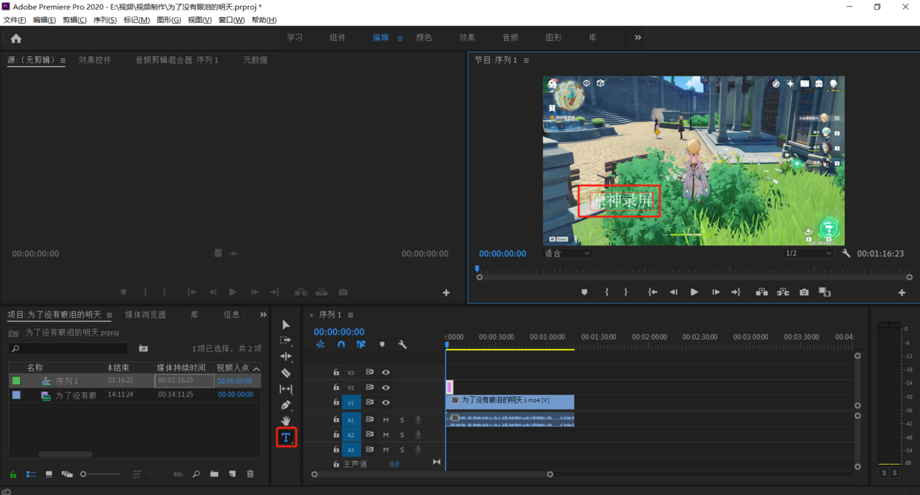Image resolution: width=920 pixels, height=495 pixels.
Task: Add marker in timeline header
Action: click(x=382, y=345)
